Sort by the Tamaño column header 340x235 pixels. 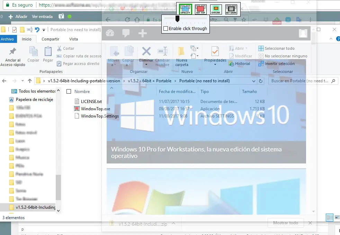(249, 92)
